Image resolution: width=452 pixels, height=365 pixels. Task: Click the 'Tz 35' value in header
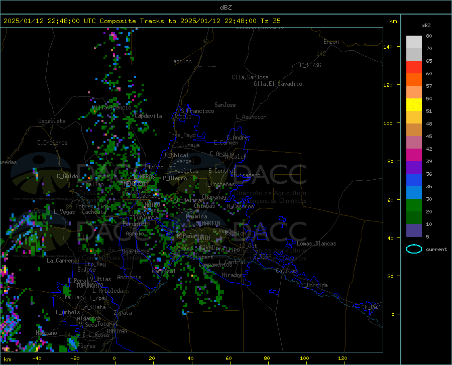pos(270,21)
